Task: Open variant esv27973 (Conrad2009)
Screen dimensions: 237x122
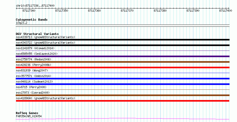Action: (x=33, y=93)
